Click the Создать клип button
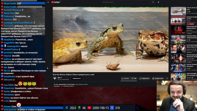This screenshot has width=197, height=111. click(x=158, y=78)
